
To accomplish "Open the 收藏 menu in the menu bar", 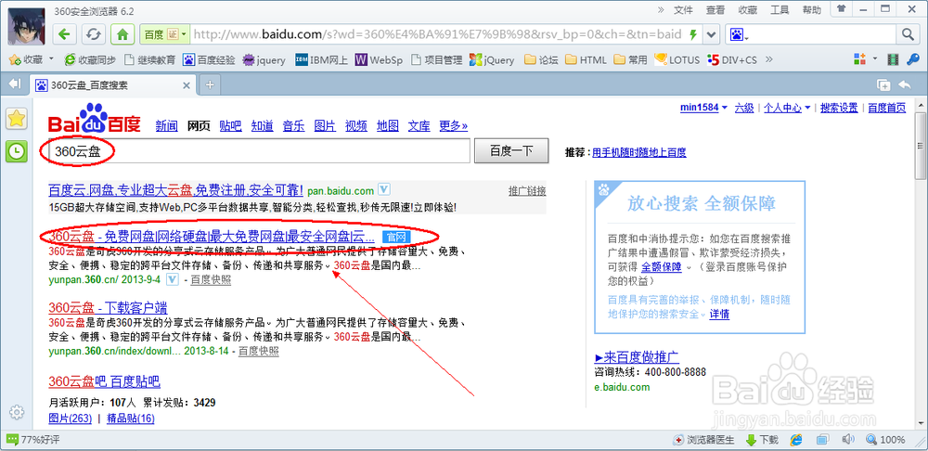I will pos(747,10).
